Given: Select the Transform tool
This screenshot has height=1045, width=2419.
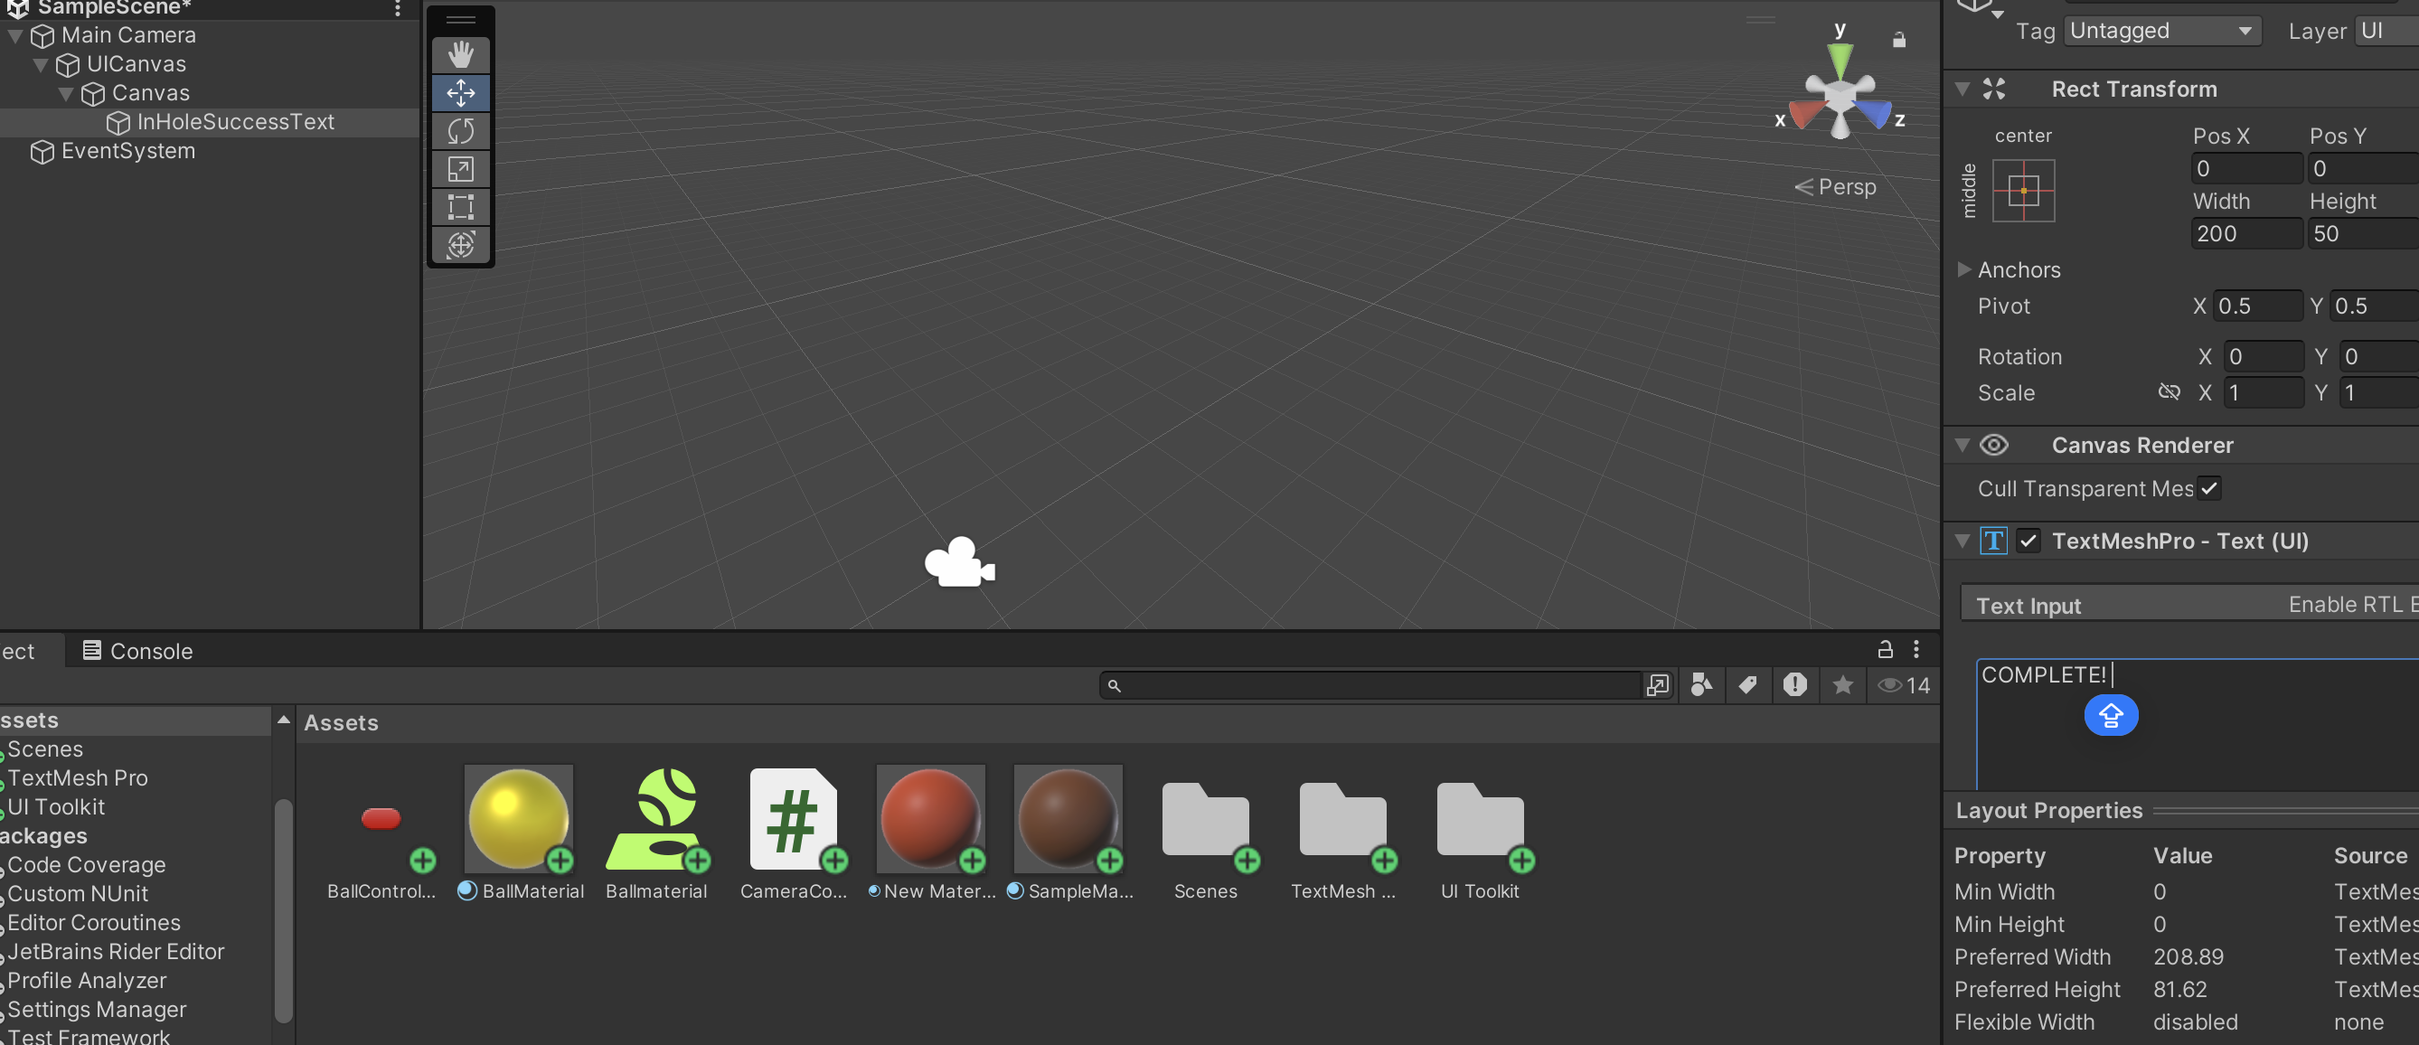Looking at the screenshot, I should pos(460,245).
